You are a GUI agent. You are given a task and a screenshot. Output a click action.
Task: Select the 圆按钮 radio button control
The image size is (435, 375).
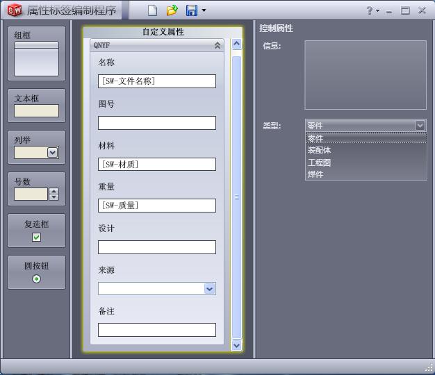(36, 272)
